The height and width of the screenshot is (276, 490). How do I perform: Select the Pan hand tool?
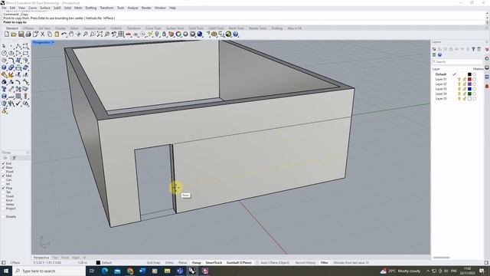point(71,34)
